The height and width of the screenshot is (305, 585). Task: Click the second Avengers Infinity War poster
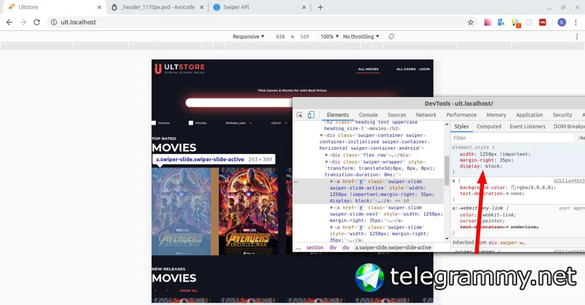coord(249,211)
